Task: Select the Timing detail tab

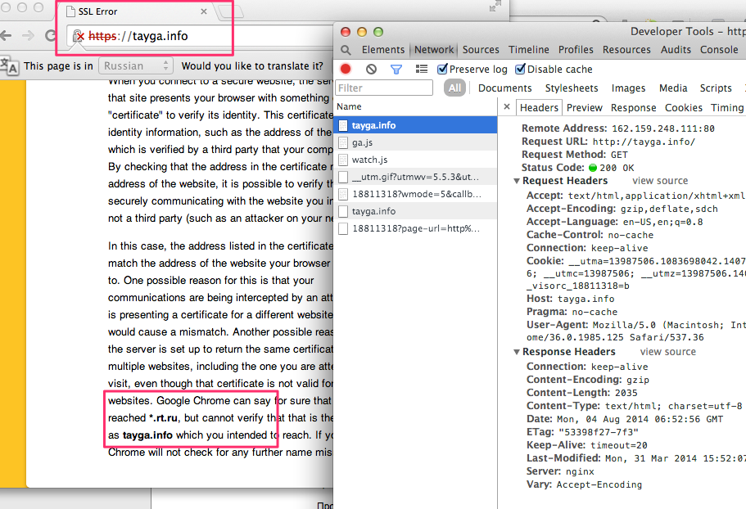Action: 727,108
